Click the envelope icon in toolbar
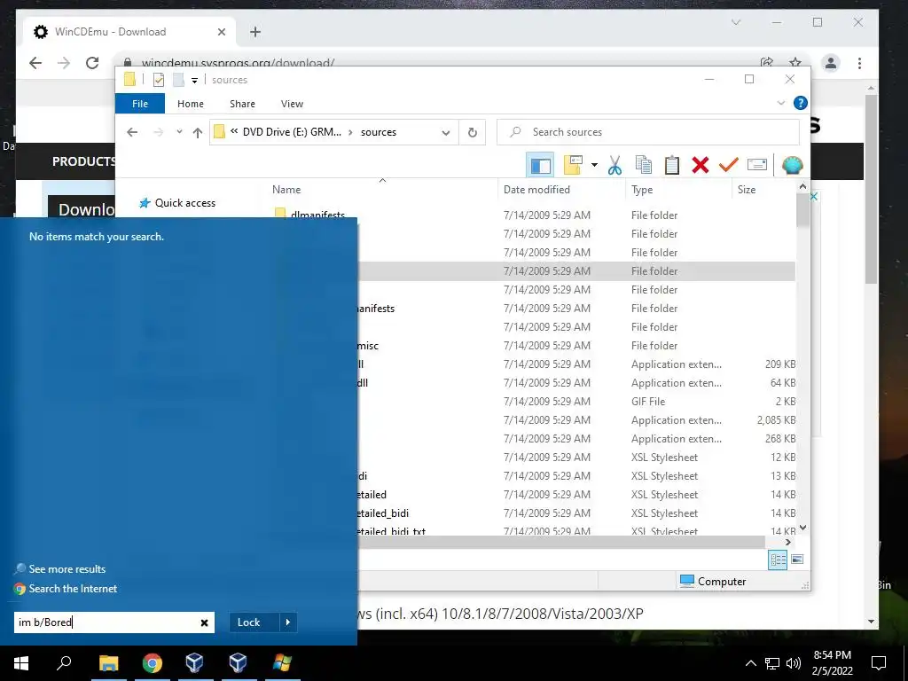This screenshot has height=681, width=908. (757, 165)
